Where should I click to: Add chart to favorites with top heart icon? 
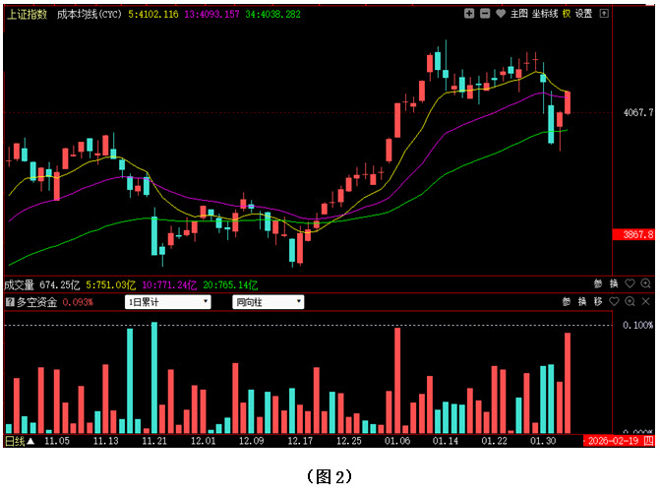pos(501,14)
